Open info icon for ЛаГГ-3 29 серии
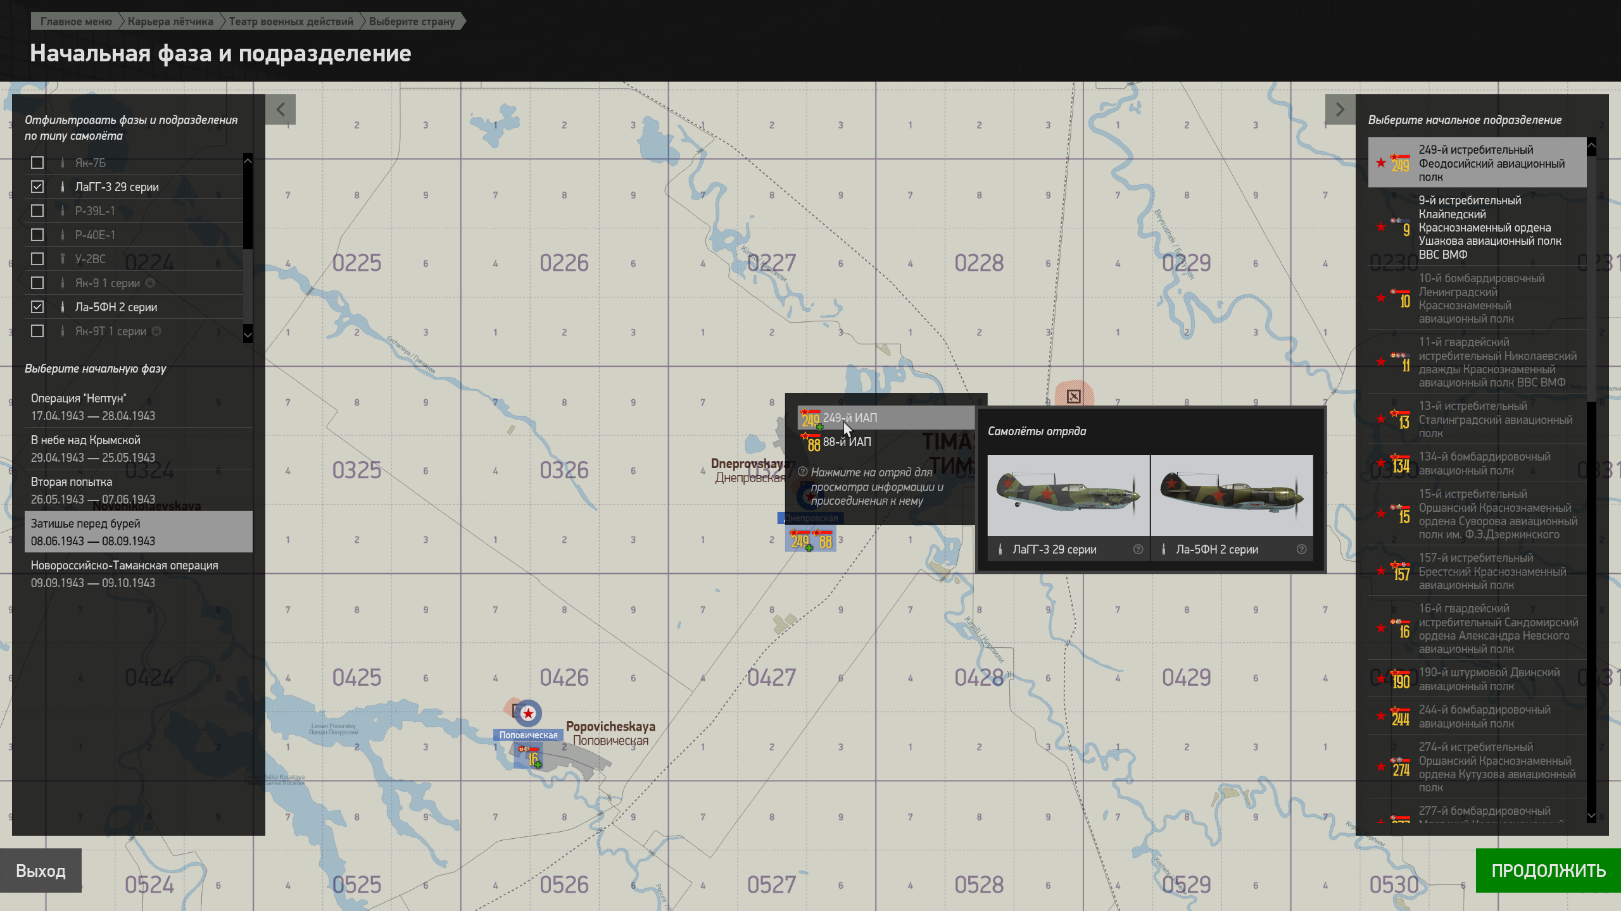This screenshot has width=1621, height=911. [1138, 549]
